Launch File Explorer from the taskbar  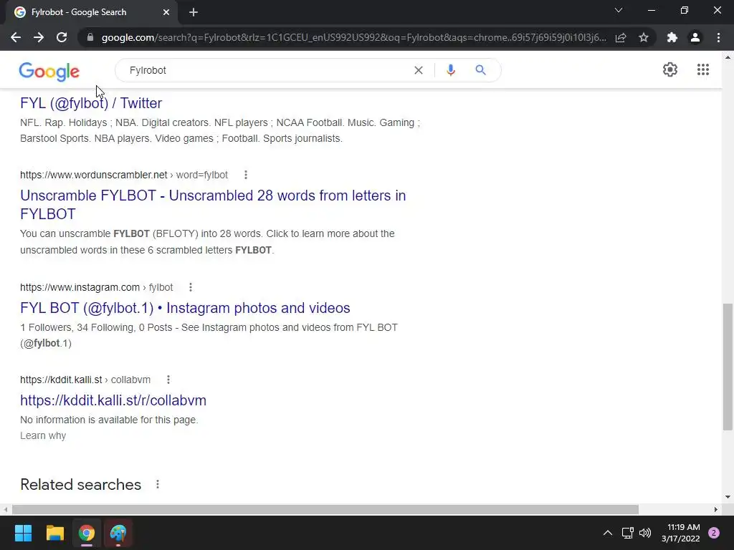point(54,533)
